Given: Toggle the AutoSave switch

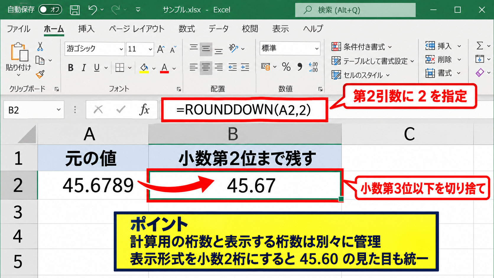Looking at the screenshot, I should (50, 10).
